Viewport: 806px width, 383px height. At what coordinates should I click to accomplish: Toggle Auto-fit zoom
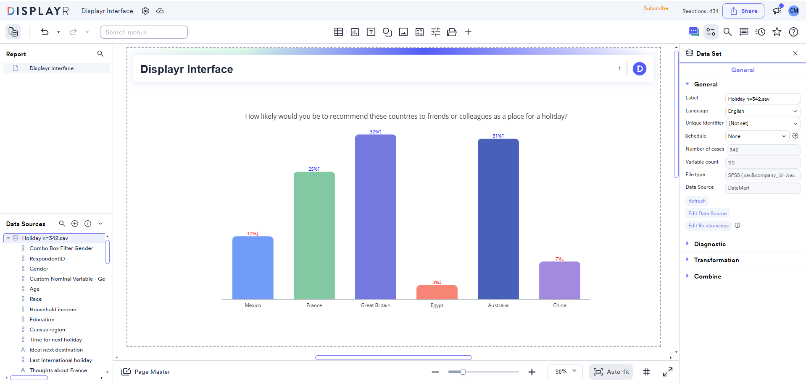click(611, 372)
